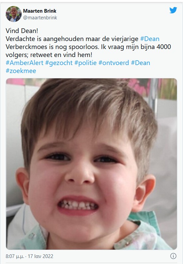View the boy's photo in the tweet

click(91, 164)
